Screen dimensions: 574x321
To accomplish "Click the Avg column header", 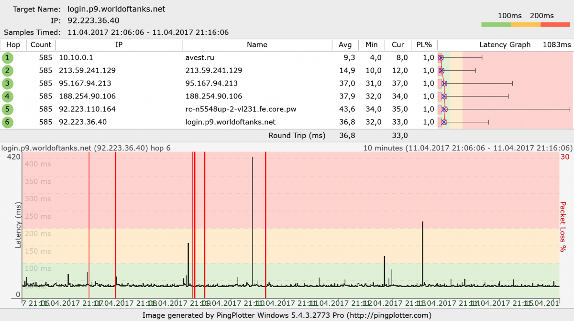I will coord(345,45).
